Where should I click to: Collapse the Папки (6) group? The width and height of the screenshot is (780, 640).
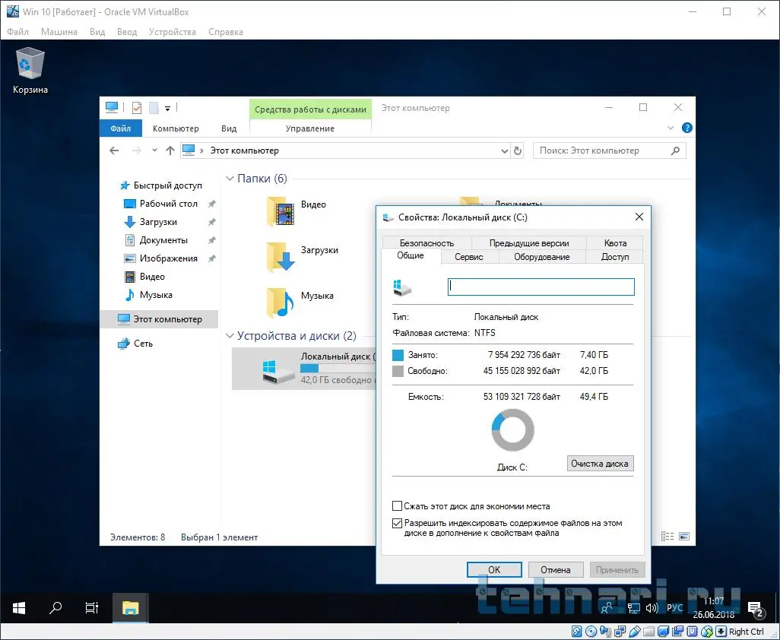[x=230, y=179]
